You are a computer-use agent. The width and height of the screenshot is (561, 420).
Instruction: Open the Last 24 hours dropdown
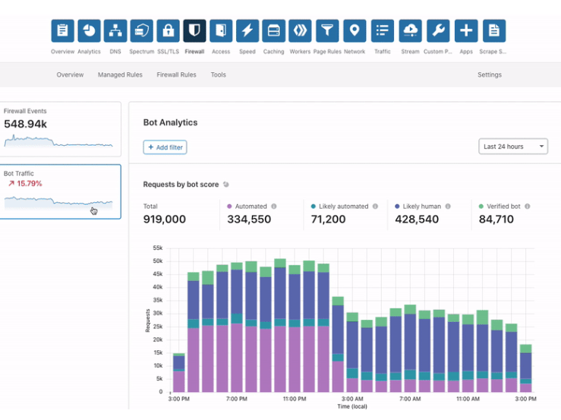(513, 147)
